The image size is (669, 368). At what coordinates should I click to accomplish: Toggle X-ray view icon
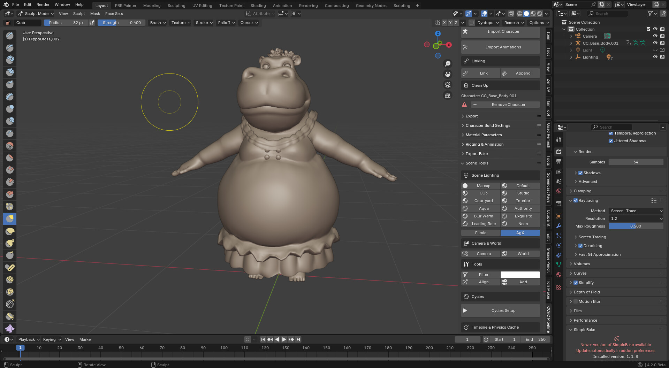[511, 14]
